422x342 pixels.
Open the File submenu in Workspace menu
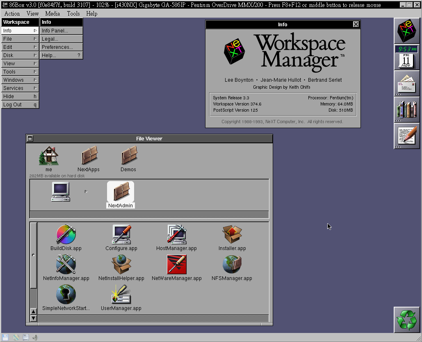pyautogui.click(x=20, y=39)
